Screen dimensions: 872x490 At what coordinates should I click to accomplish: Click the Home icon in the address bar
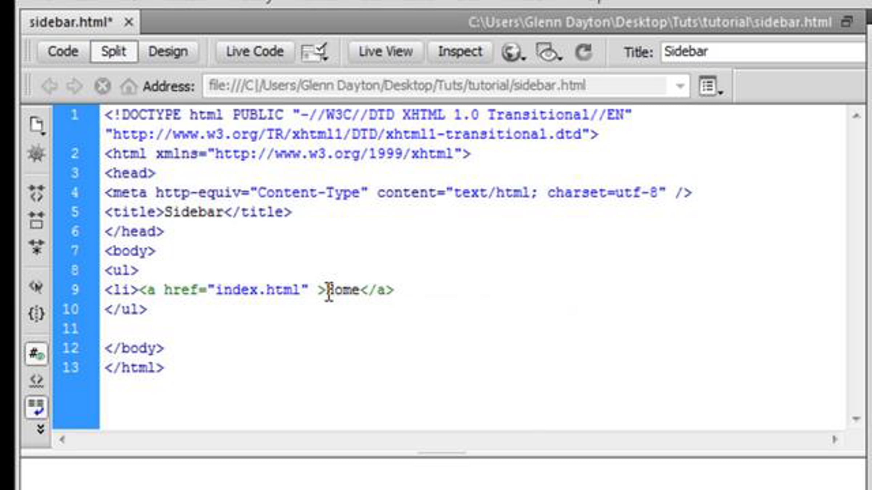(128, 86)
